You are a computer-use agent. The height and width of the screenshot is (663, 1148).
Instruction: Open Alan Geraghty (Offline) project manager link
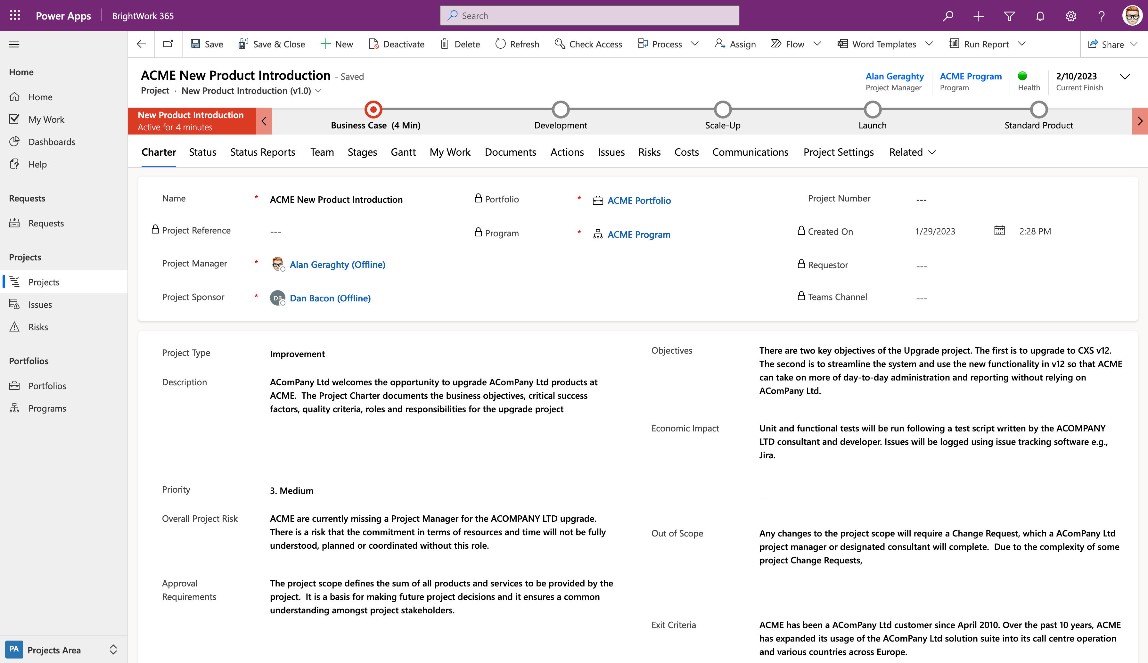pos(337,264)
